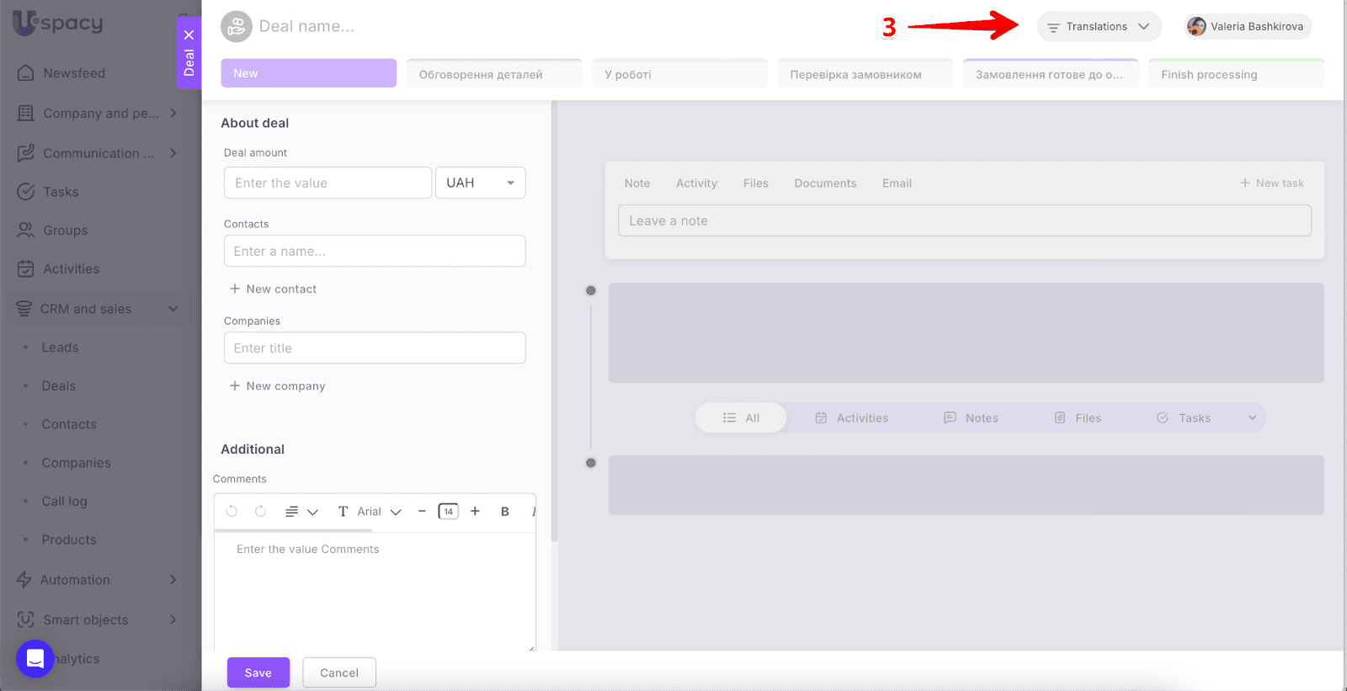Close the Deal panel with the X icon
The width and height of the screenshot is (1347, 691).
pos(189,35)
